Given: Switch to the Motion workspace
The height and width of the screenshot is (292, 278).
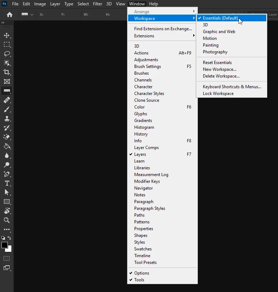Looking at the screenshot, I should [232, 38].
